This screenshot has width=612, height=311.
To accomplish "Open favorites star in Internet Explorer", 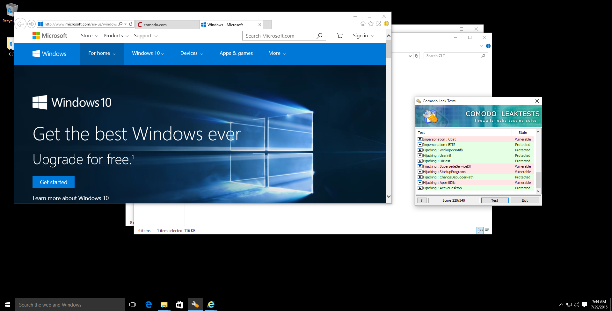I will pos(371,24).
